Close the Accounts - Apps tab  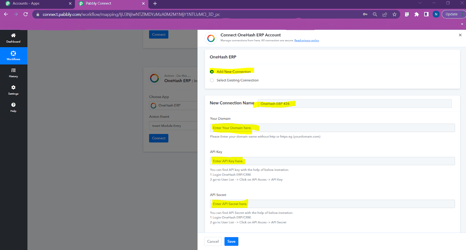[70, 3]
